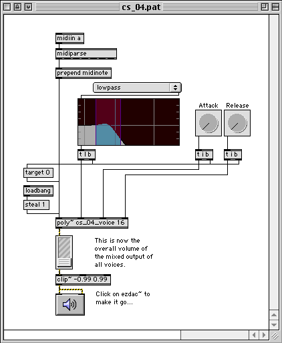Open the lowpass filter type dropdown
The height and width of the screenshot is (343, 282).
pos(137,88)
